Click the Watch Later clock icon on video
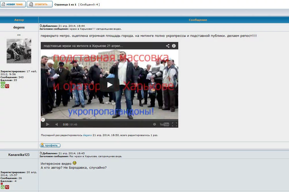Screen dimensions: 289x192 click(x=154, y=125)
